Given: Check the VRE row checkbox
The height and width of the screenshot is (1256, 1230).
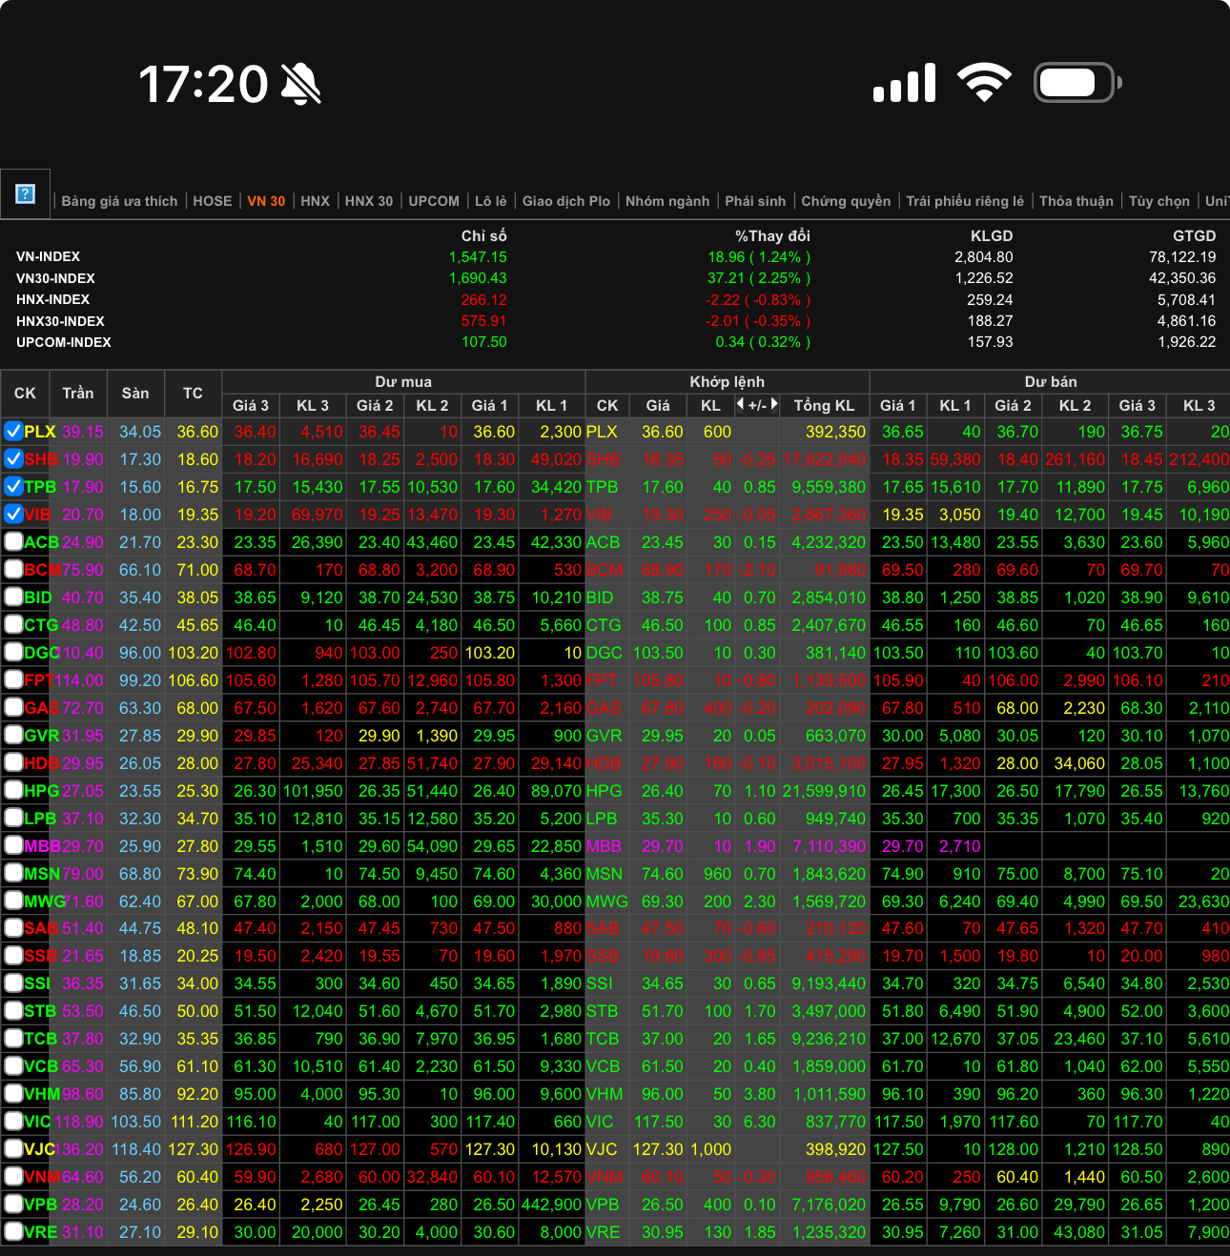Looking at the screenshot, I should [13, 1231].
